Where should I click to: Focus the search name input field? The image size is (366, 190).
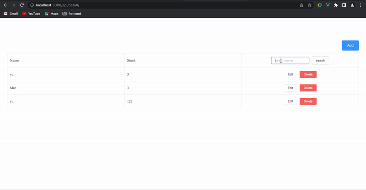pos(290,60)
